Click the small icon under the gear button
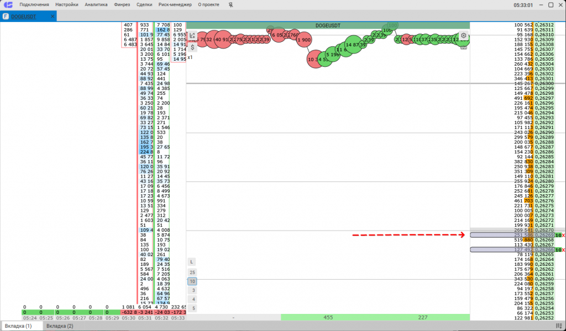This screenshot has width=566, height=331. [464, 47]
